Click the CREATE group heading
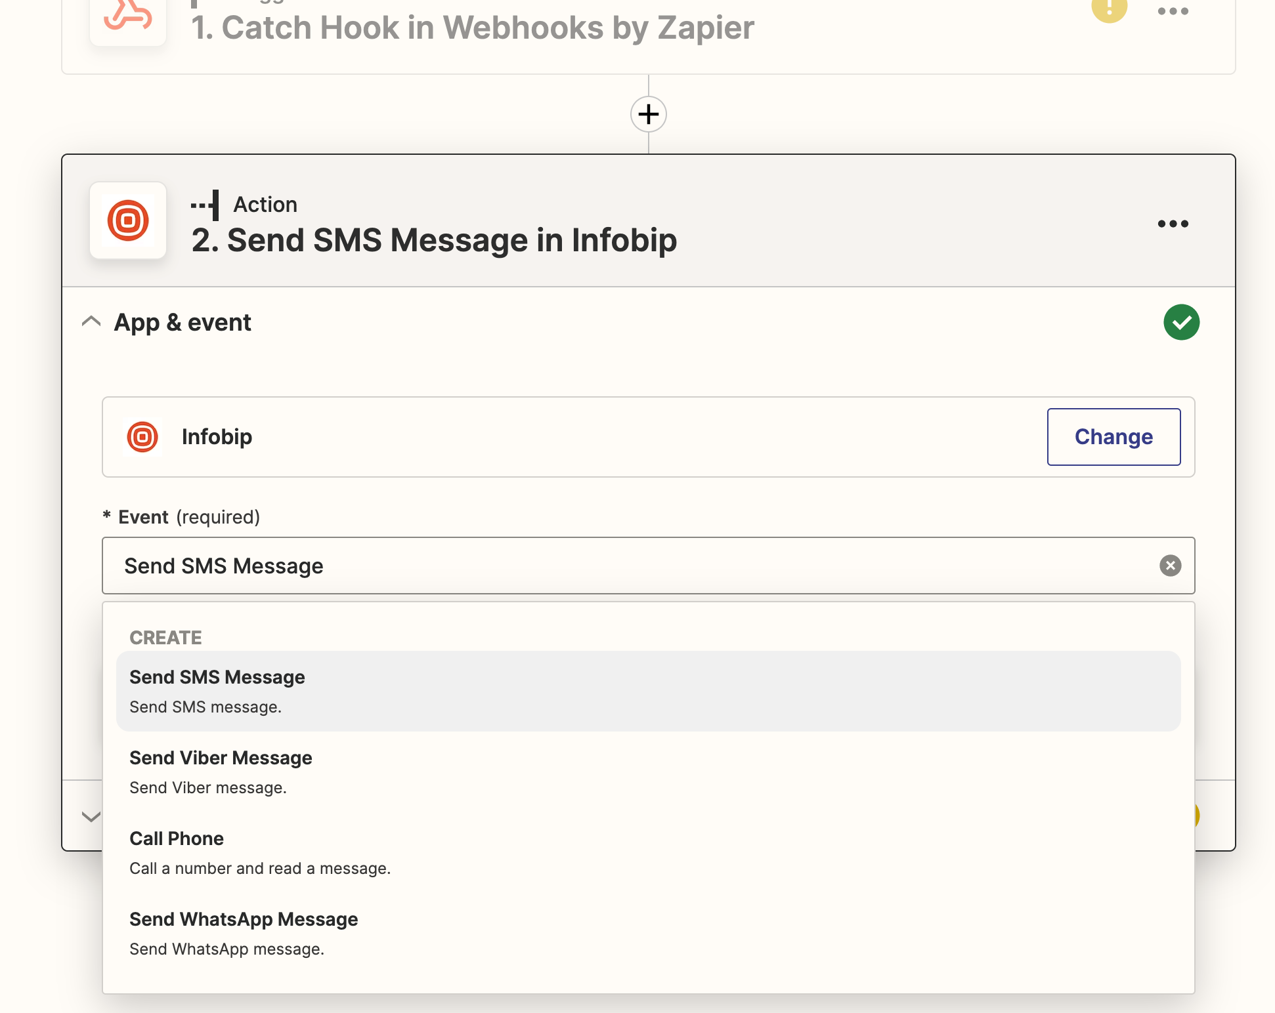This screenshot has height=1013, width=1275. tap(165, 638)
